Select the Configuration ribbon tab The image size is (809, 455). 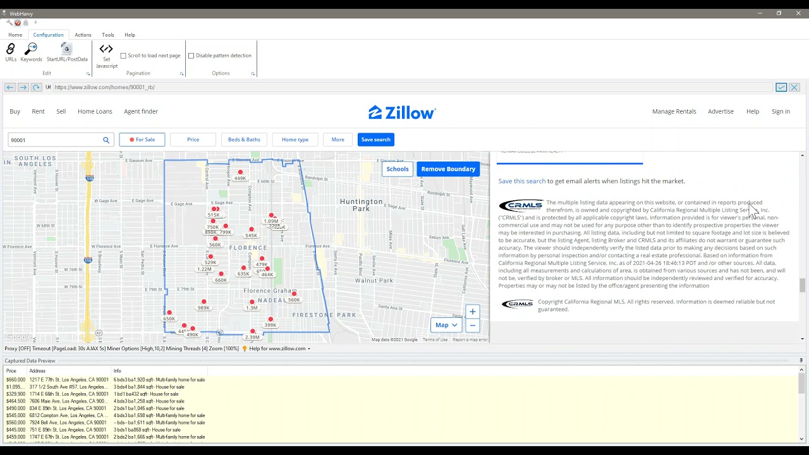click(48, 35)
